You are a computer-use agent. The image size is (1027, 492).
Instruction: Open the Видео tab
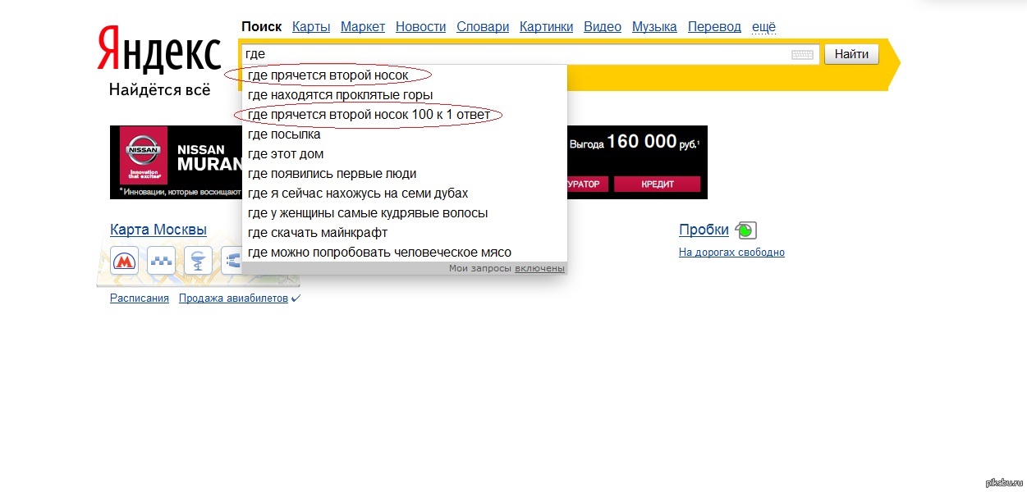point(603,27)
